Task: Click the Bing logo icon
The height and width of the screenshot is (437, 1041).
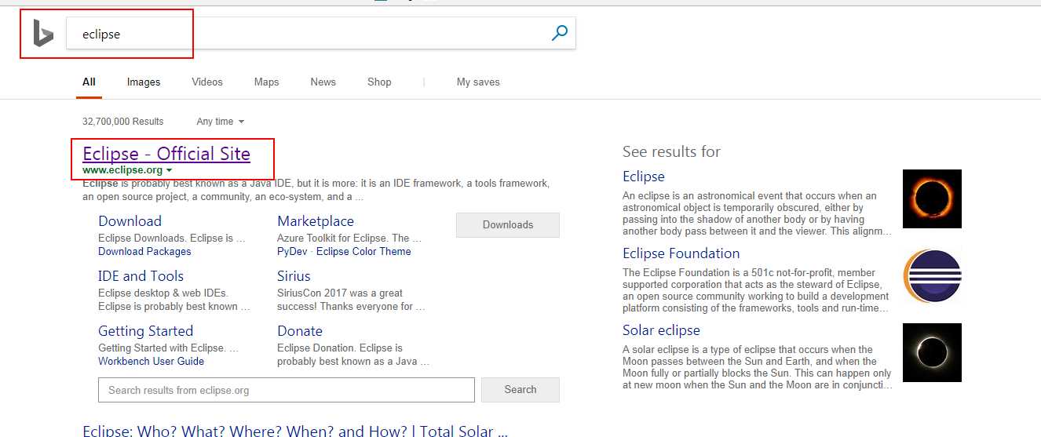Action: 43,34
